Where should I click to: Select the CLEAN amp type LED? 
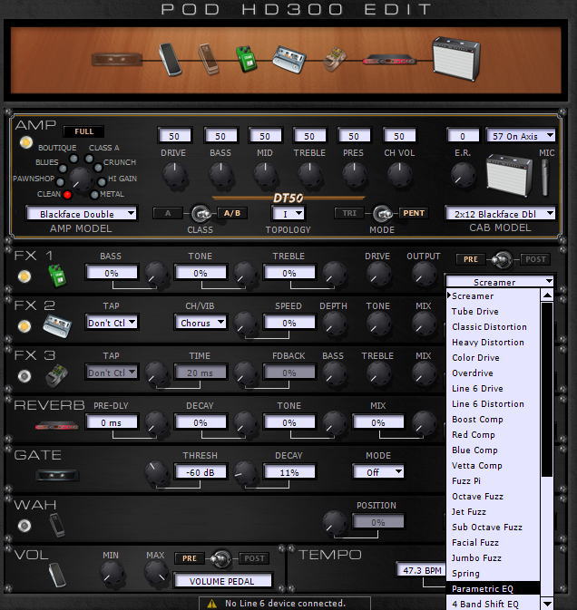pos(67,195)
